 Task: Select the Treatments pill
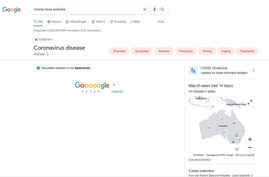click(x=247, y=51)
